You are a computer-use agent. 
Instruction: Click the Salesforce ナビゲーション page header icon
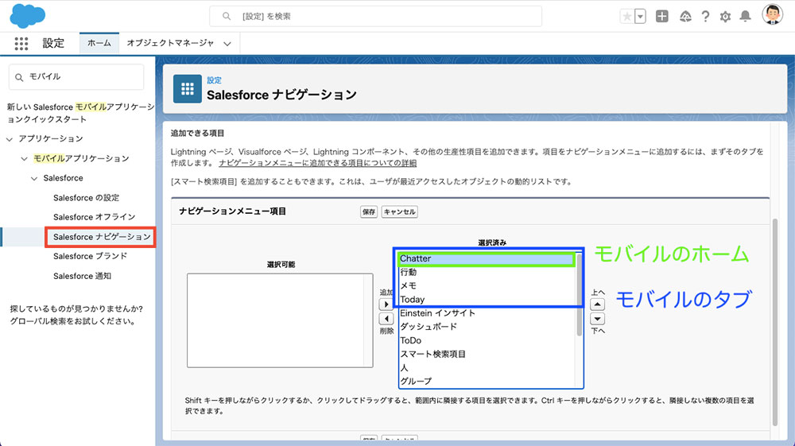[187, 89]
